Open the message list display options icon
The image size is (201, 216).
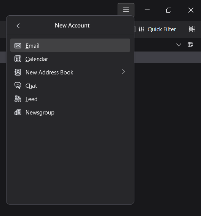coord(191,29)
